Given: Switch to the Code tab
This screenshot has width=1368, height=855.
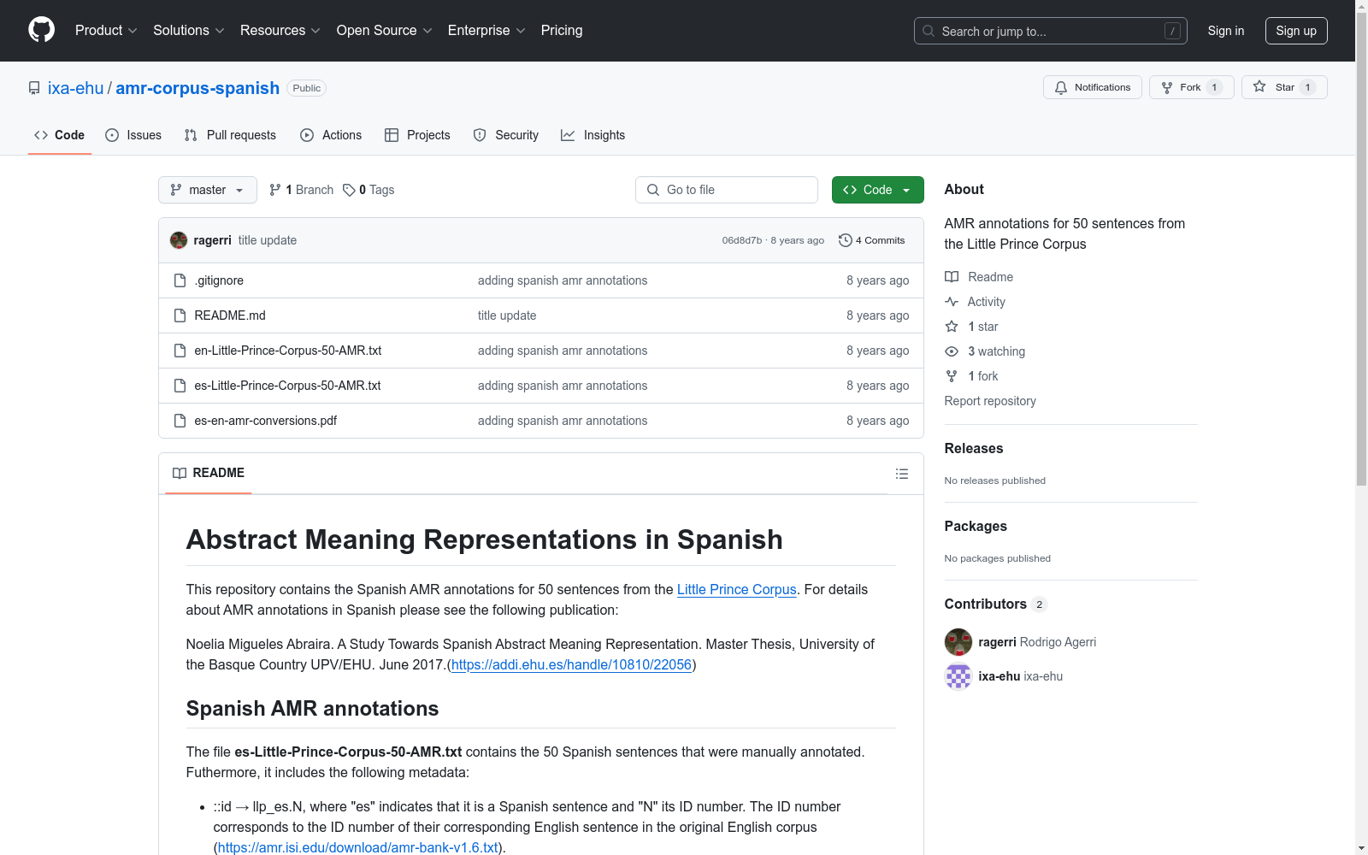Looking at the screenshot, I should [x=60, y=135].
